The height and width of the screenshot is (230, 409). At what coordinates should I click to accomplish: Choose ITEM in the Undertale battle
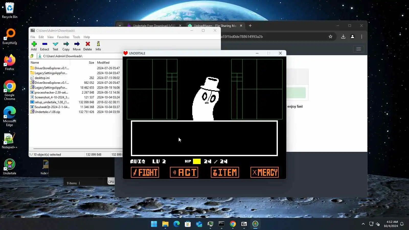click(225, 172)
